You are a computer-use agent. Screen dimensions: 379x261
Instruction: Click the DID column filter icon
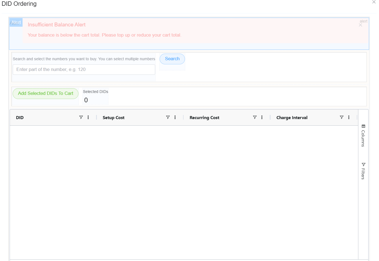(81, 117)
